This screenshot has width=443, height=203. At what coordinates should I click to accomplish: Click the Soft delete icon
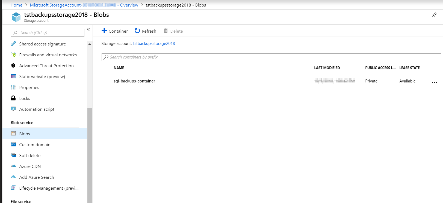[x=13, y=155]
